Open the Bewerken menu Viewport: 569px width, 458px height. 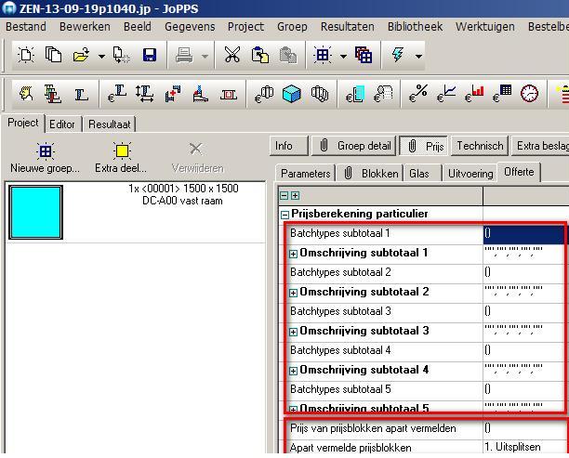[85, 26]
